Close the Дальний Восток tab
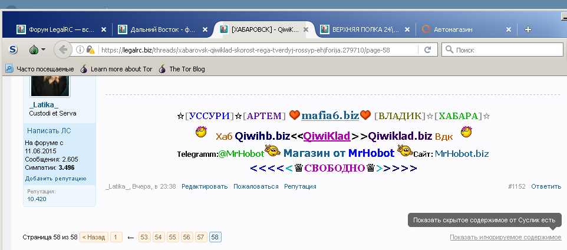Screen dimensions: 567x250 [x=205, y=29]
